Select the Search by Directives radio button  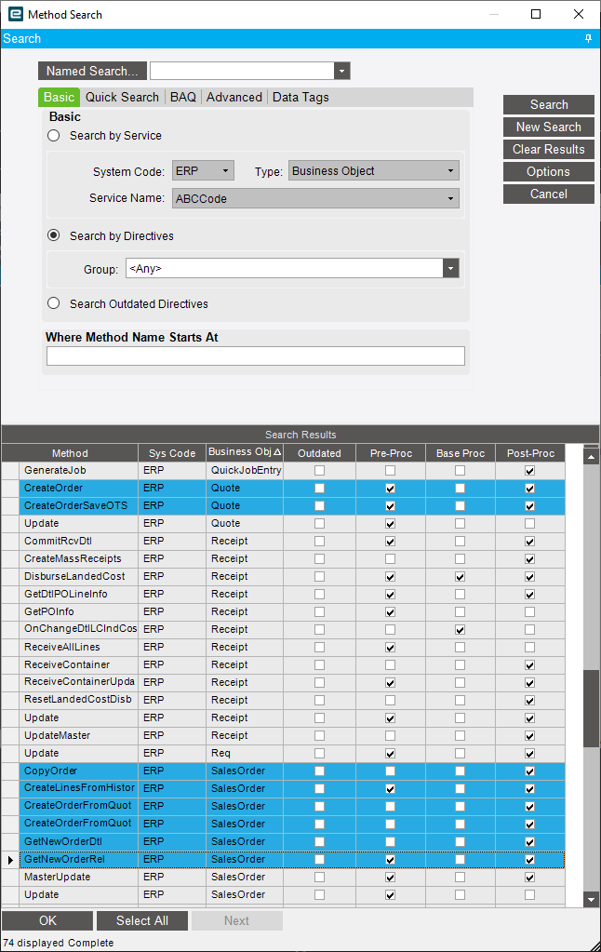[53, 235]
